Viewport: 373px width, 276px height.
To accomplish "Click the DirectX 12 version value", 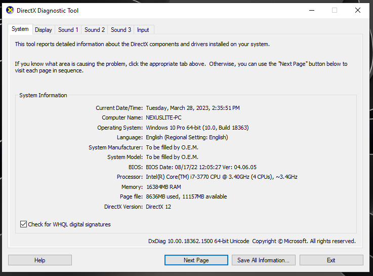I will (158, 207).
